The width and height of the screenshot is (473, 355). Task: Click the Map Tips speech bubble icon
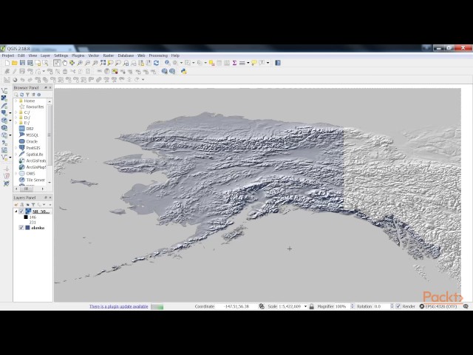click(254, 63)
